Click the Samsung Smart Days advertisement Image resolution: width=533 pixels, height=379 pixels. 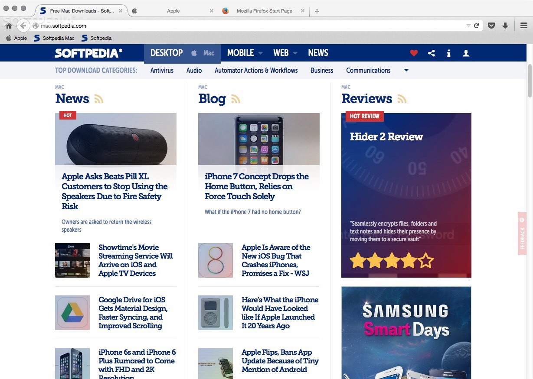pos(406,333)
